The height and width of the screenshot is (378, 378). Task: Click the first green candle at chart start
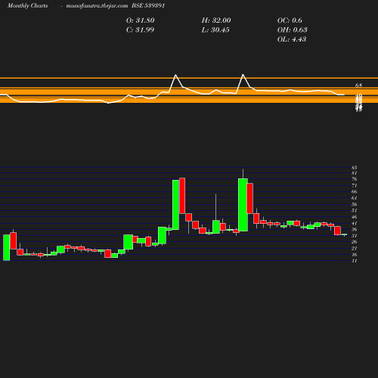(7, 247)
